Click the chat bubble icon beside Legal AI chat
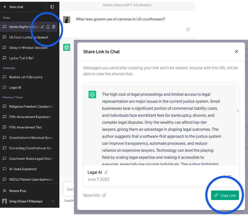Screen dimensions: 248x215 [x=4, y=87]
